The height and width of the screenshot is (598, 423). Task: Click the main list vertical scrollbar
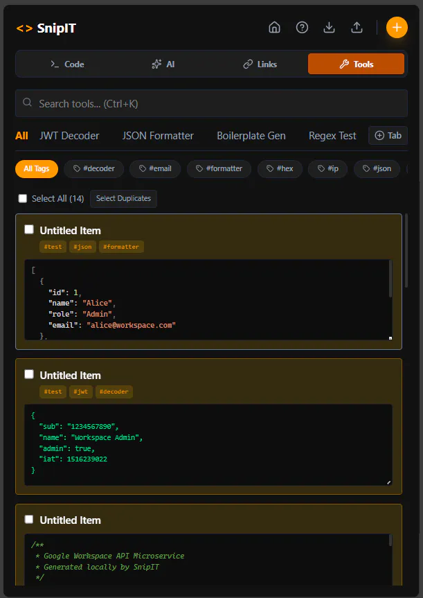point(406,250)
